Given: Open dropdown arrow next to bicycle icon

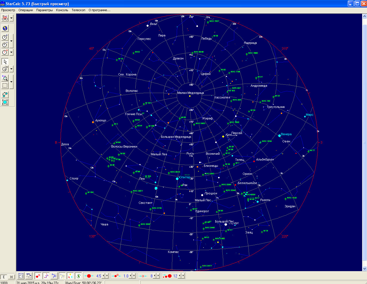Looking at the screenshot, I should 11,18.
